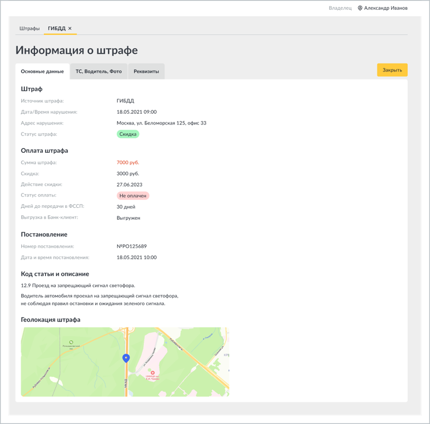
Task: Click the Номер постановления label
Action: 47,246
